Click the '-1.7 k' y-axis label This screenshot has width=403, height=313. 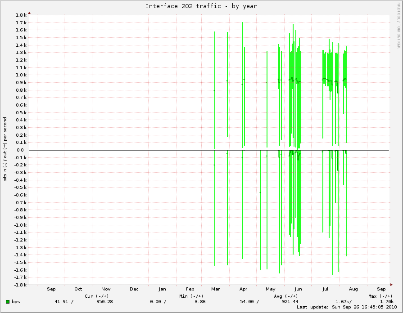point(20,277)
